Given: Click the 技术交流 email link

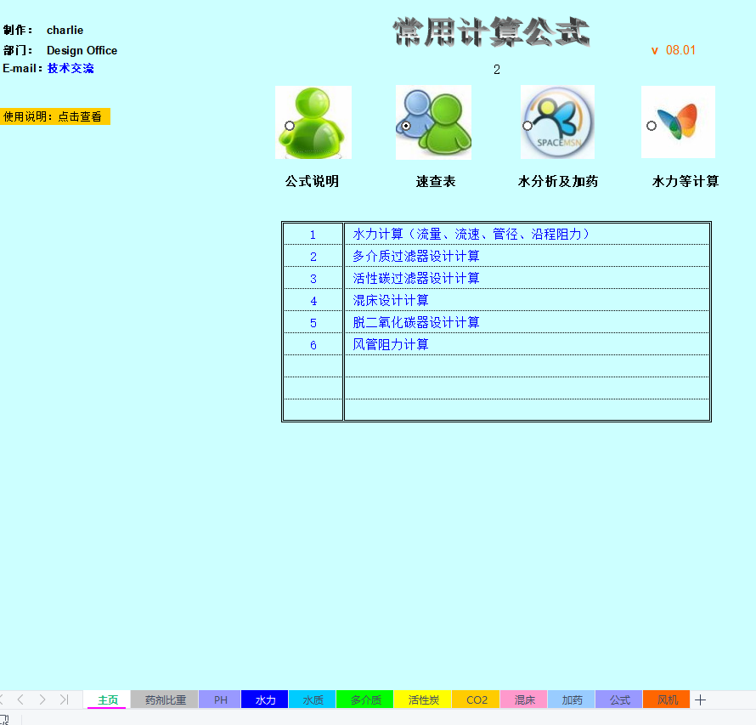Looking at the screenshot, I should tap(71, 68).
